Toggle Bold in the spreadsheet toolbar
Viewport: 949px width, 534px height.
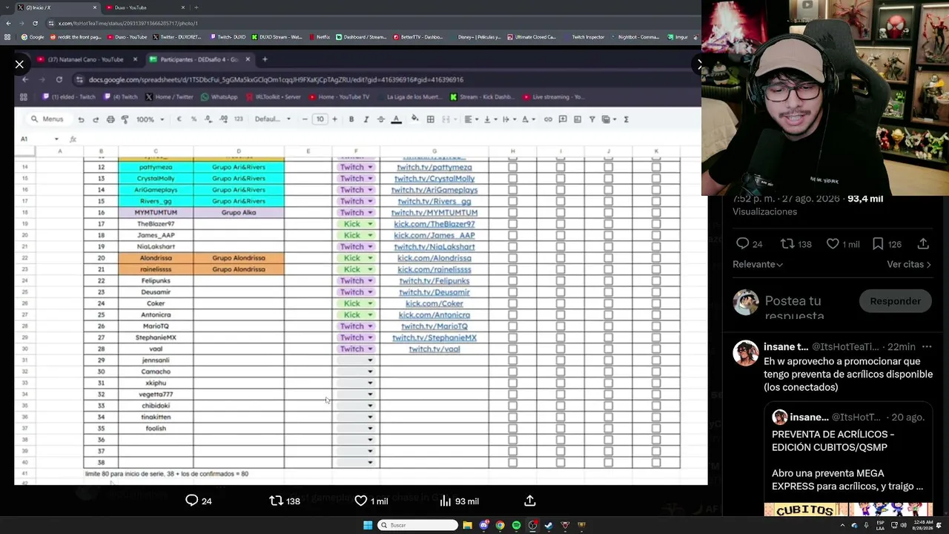click(351, 119)
